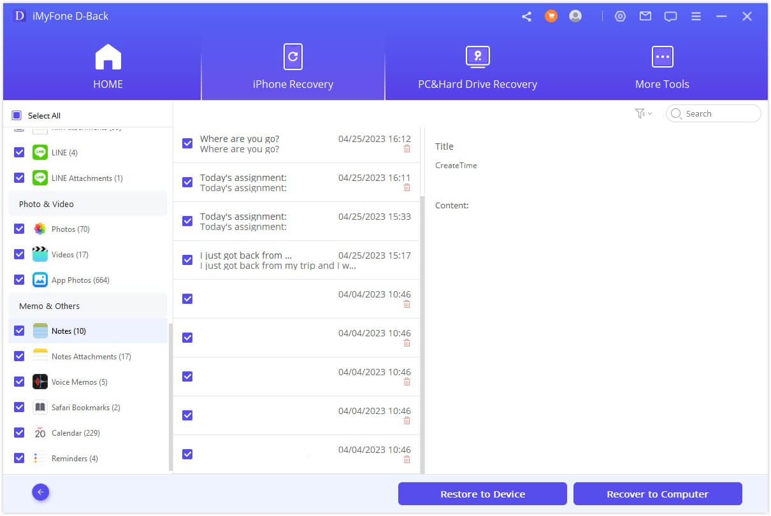Go to the HOME tab
The width and height of the screenshot is (771, 516).
(108, 68)
